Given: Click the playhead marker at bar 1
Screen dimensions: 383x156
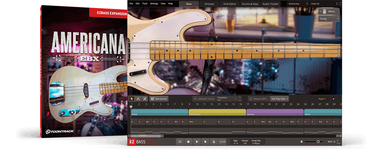Looking at the screenshot, I should pyautogui.click(x=131, y=107).
